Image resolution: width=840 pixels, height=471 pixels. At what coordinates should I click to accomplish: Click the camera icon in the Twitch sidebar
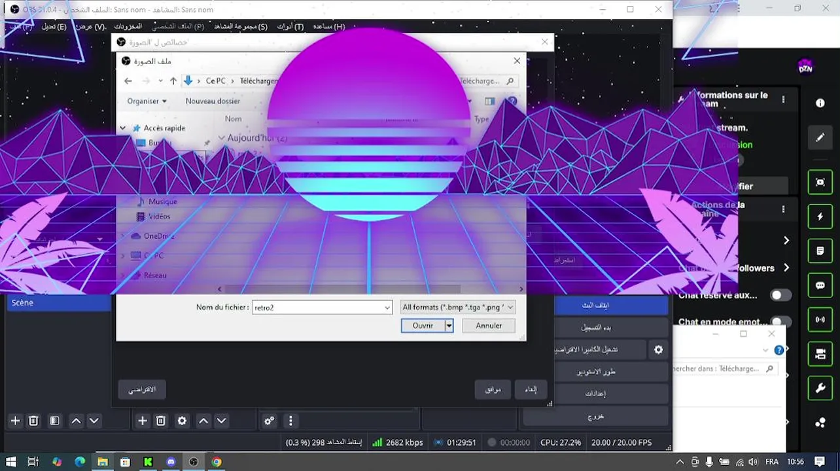pyautogui.click(x=820, y=354)
